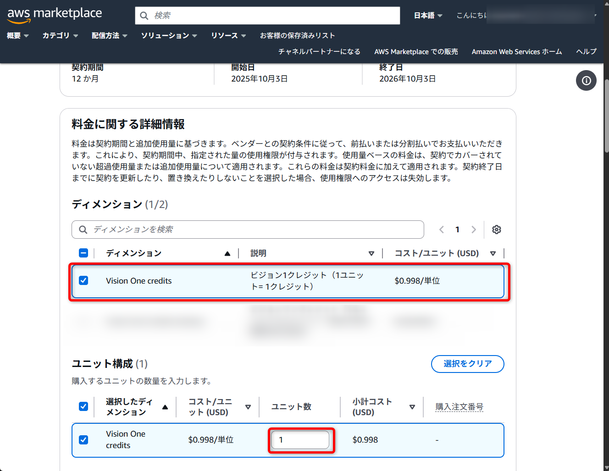This screenshot has width=609, height=471.
Task: Click the Vision One credits dimension name
Action: [x=138, y=281]
